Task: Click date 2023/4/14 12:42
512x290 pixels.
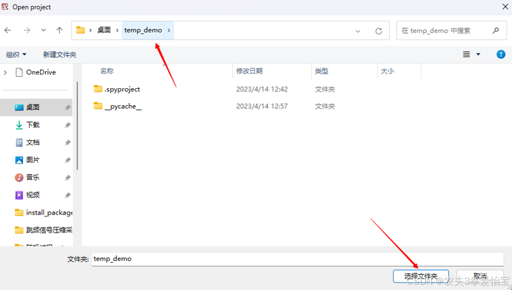Action: point(262,89)
